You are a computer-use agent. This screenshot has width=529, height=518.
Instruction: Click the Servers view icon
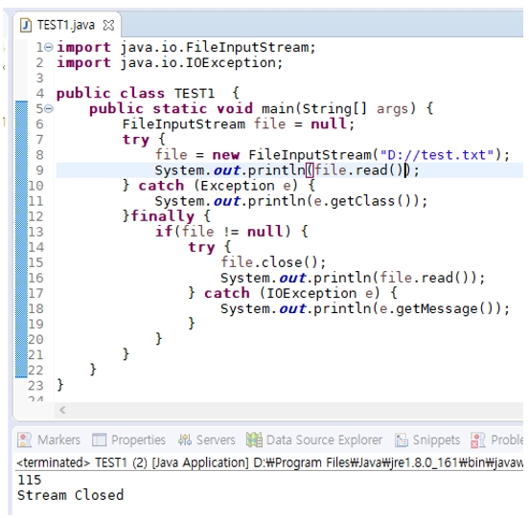pyautogui.click(x=185, y=439)
